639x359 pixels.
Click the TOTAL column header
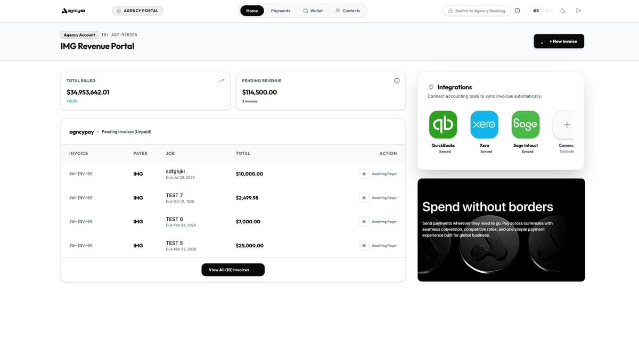[x=243, y=153]
